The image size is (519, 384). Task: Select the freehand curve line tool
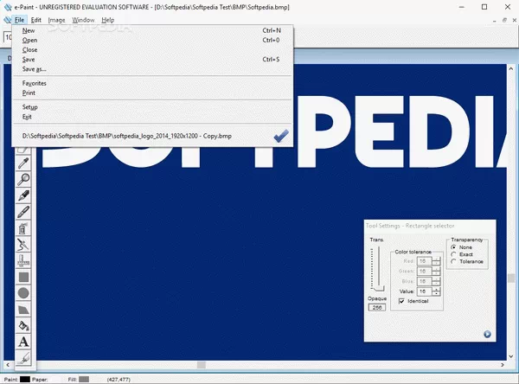point(23,244)
